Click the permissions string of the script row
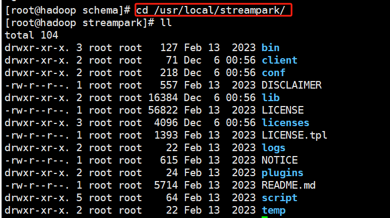 coord(37,198)
